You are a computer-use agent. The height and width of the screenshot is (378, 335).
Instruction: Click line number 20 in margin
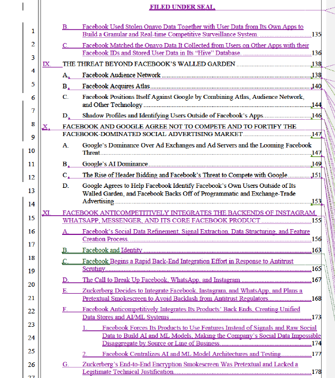point(31,284)
